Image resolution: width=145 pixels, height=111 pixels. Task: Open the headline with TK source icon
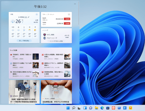(22, 73)
